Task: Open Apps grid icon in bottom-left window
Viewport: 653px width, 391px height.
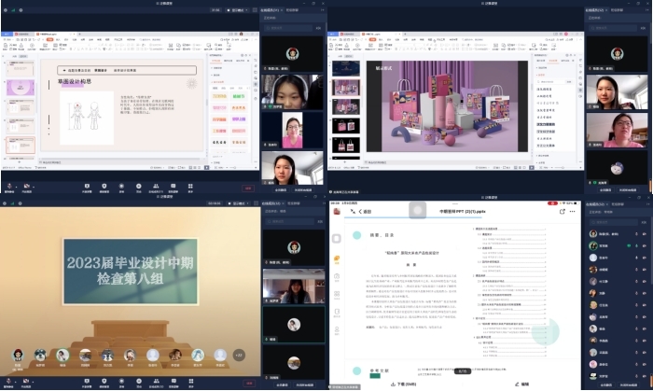Action: [x=190, y=383]
